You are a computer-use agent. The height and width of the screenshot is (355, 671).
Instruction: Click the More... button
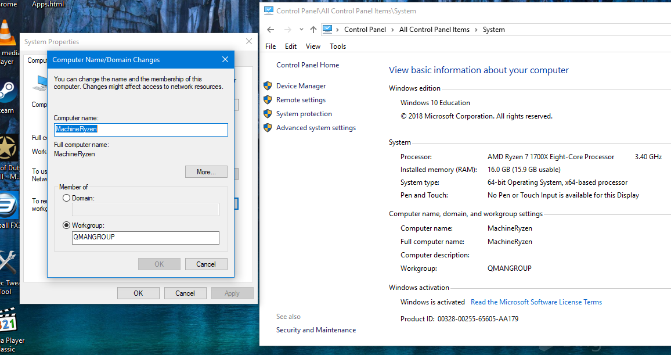click(206, 172)
